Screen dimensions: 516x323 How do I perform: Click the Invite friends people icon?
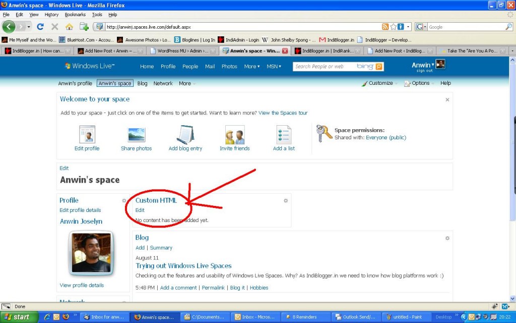tap(235, 134)
